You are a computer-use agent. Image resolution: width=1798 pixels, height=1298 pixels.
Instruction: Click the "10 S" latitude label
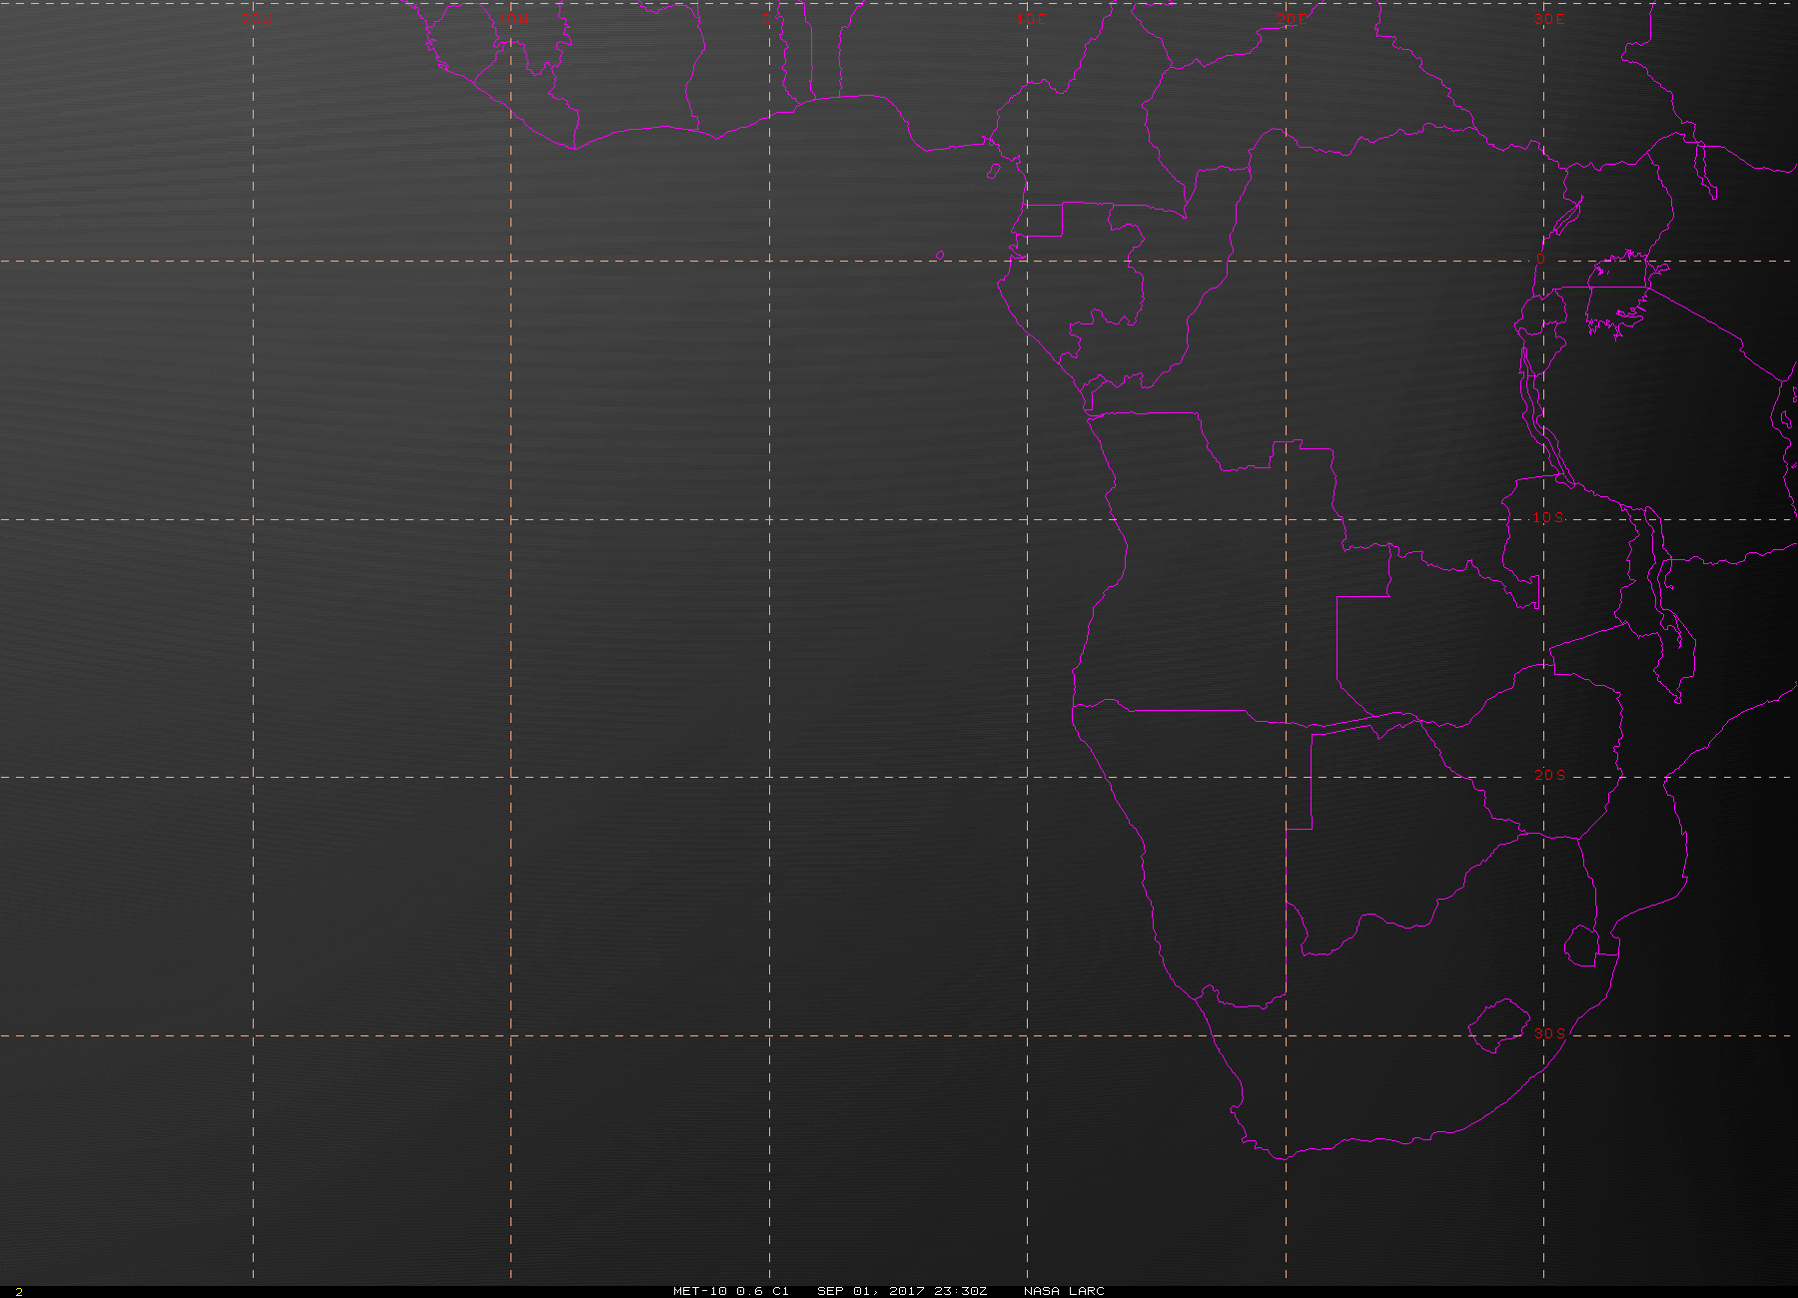(x=1549, y=517)
